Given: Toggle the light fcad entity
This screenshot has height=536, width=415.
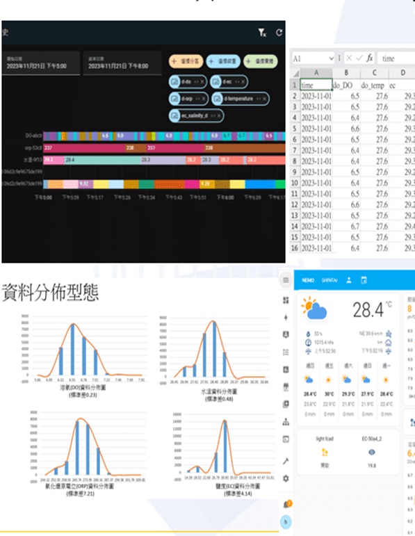Looking at the screenshot, I should 325,453.
